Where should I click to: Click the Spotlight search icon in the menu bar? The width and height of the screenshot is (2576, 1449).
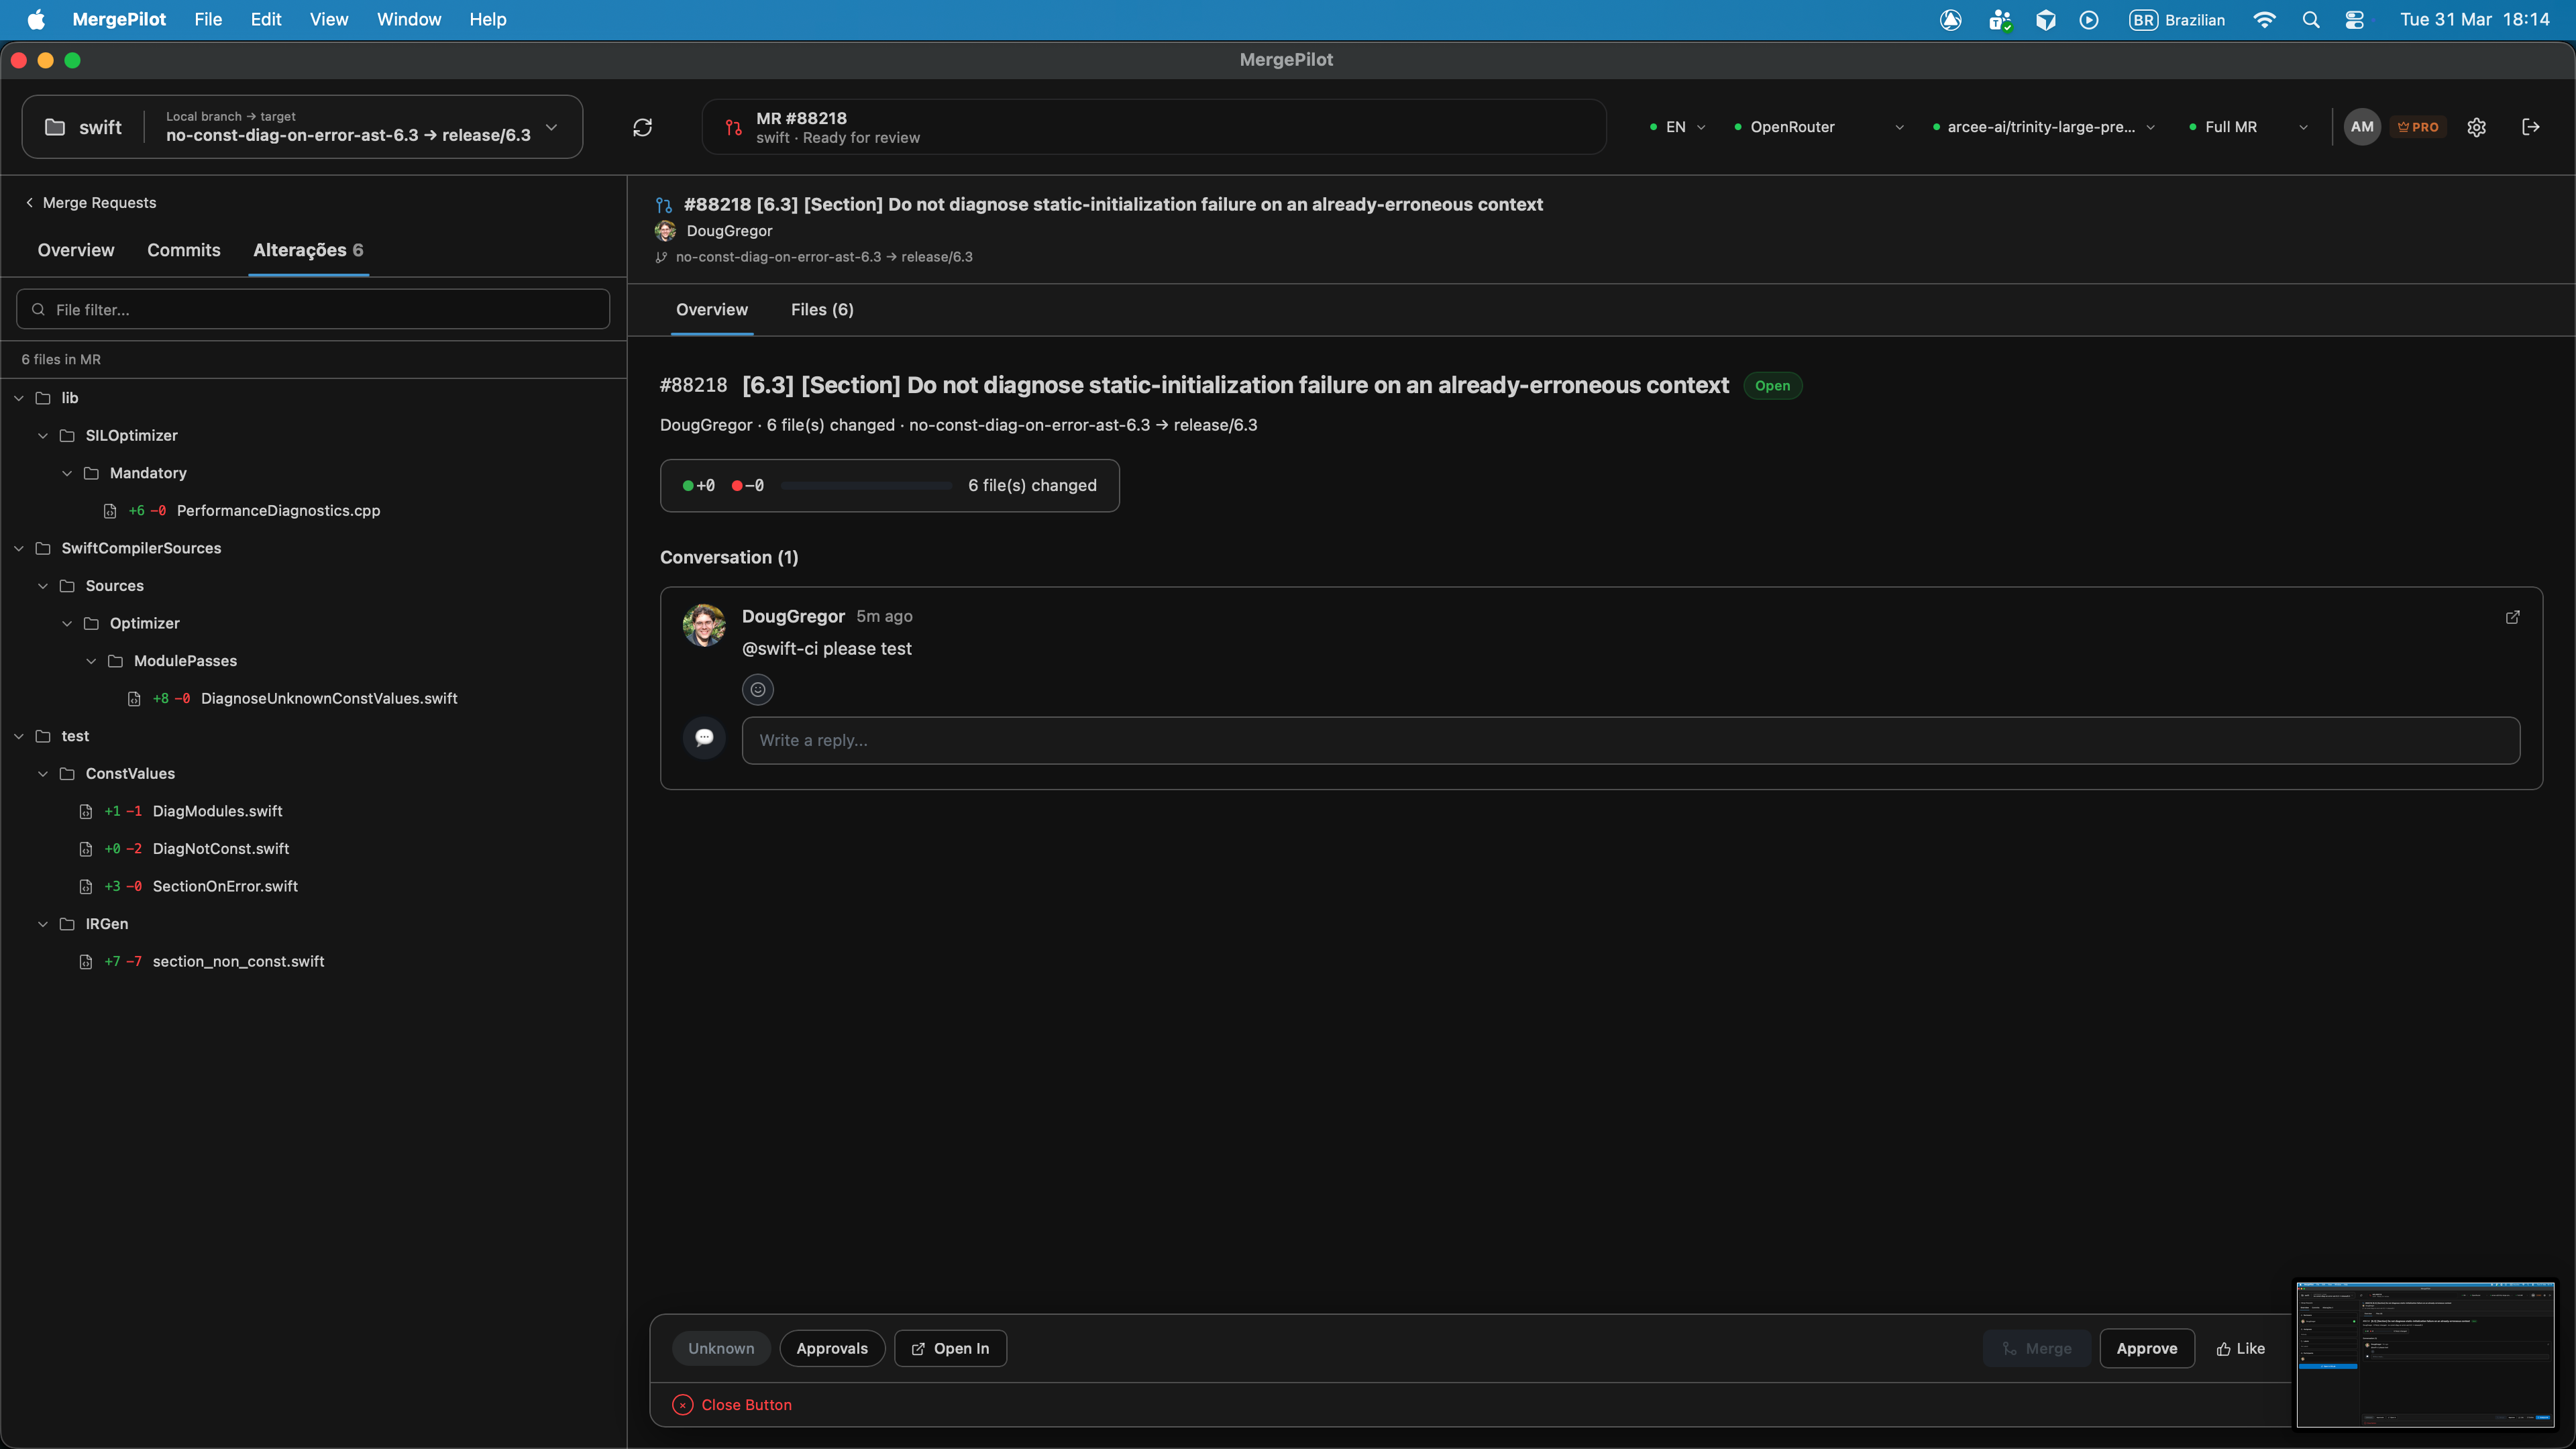tap(2311, 19)
